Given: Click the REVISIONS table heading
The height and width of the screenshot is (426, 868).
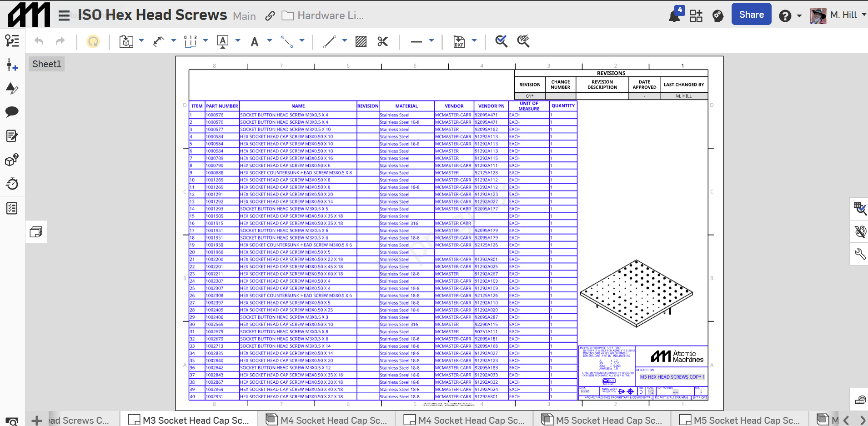Looking at the screenshot, I should click(611, 73).
